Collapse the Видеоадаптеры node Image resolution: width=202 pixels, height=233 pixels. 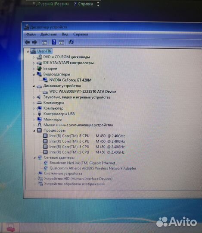coord(34,75)
